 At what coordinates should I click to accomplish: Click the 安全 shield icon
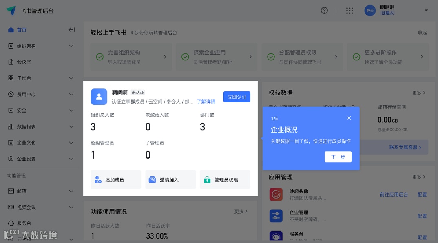tap(11, 110)
